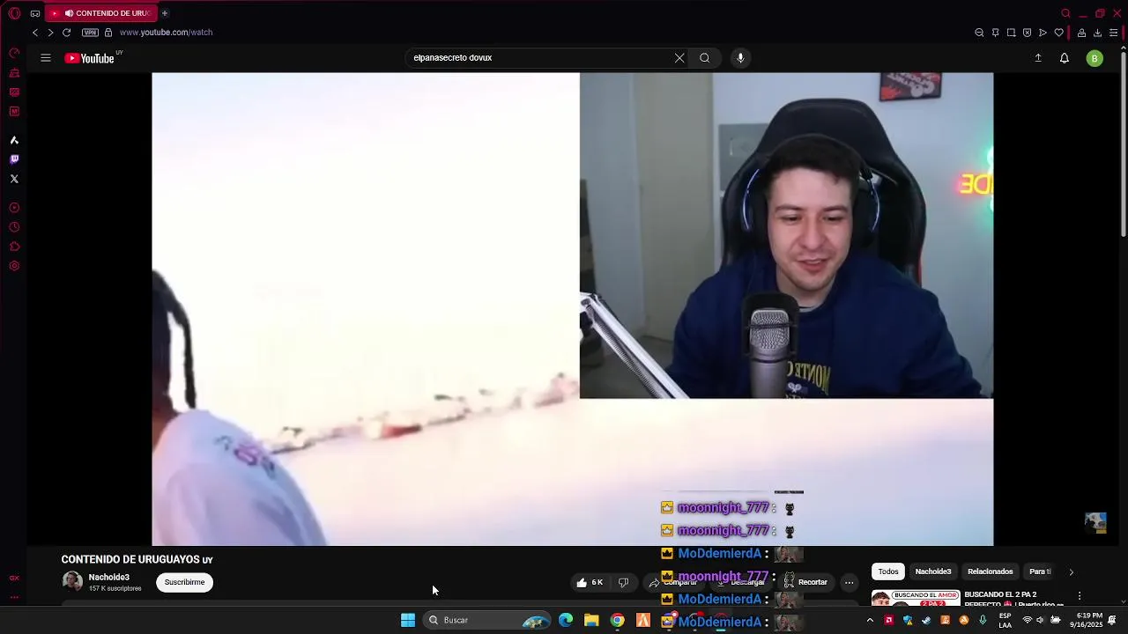
Task: Show hidden tray icons chevron
Action: [x=870, y=620]
